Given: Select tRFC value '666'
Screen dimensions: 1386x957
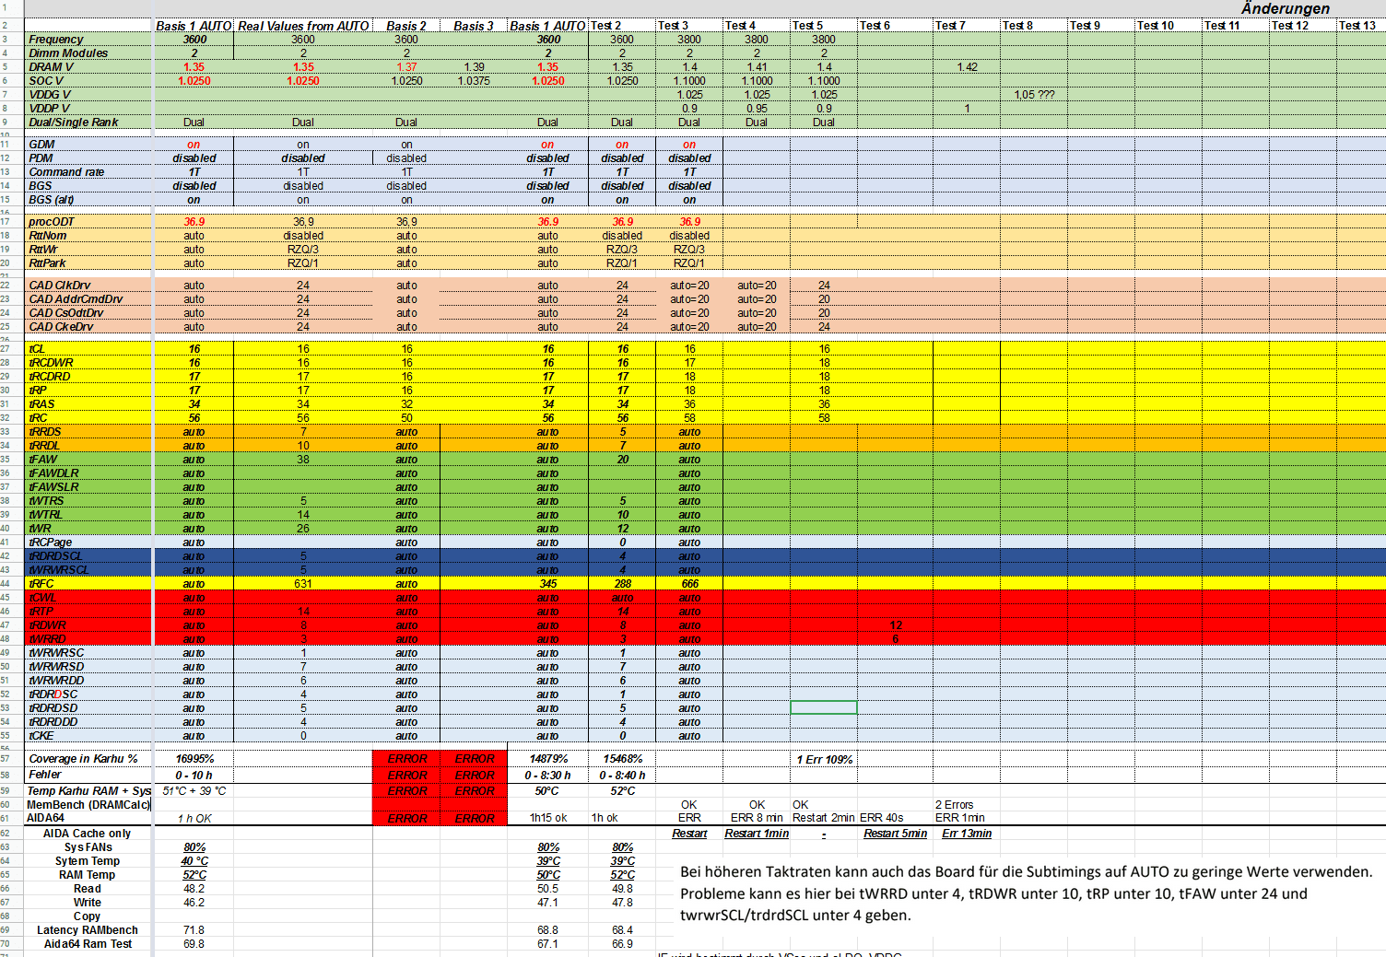Looking at the screenshot, I should [x=689, y=584].
